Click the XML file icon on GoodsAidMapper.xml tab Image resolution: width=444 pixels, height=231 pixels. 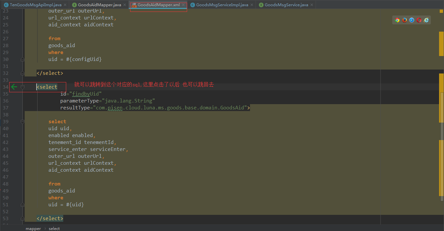[x=134, y=5]
